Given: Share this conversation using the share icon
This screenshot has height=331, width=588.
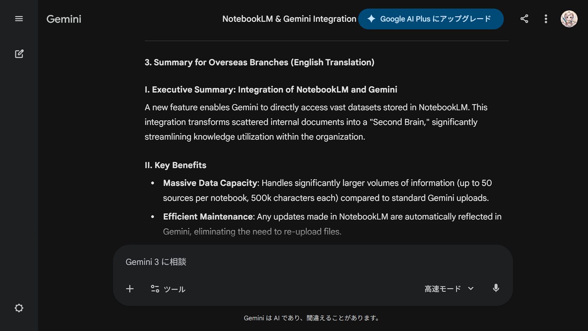Looking at the screenshot, I should [524, 19].
